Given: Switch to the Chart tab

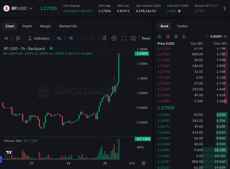Looking at the screenshot, I should coord(10,26).
